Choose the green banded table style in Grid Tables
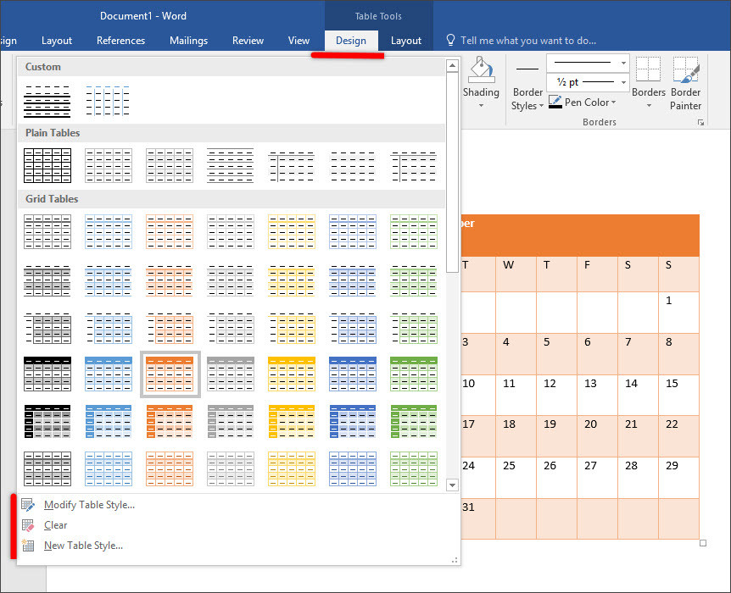 pyautogui.click(x=414, y=374)
